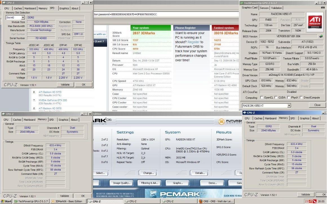Image resolution: width=327 pixels, height=204 pixels.
Task: Switch to TechPowerUp GPU-Z via the taskbar
Action: [31, 201]
